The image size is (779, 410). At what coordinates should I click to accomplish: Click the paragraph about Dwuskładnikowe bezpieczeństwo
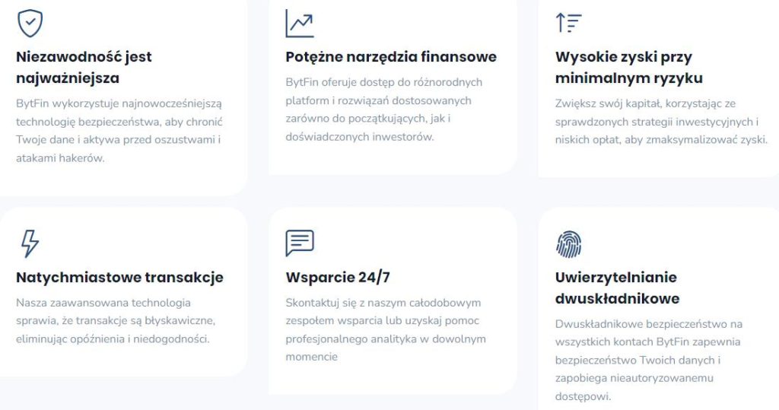point(649,361)
